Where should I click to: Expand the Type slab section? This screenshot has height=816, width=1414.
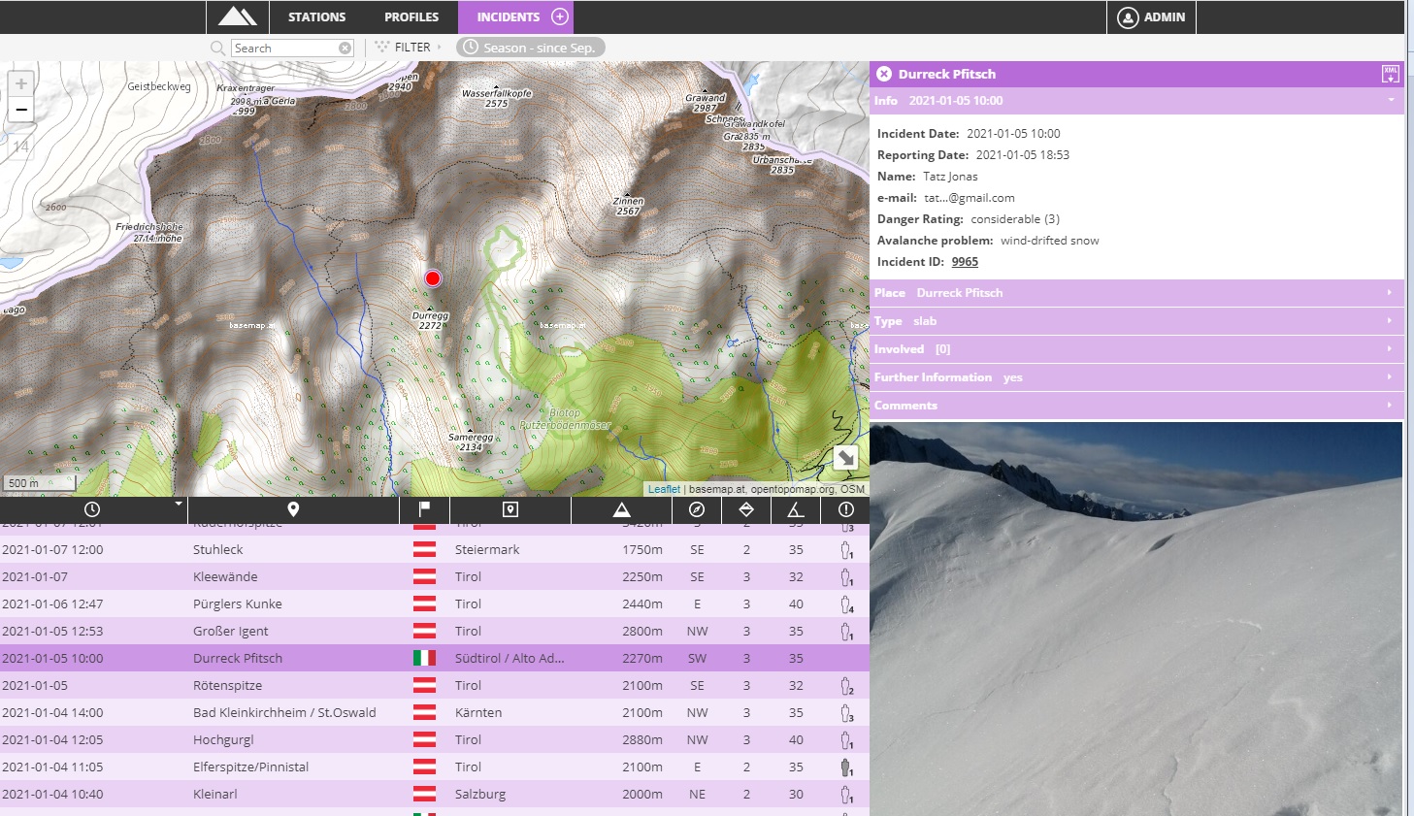(1136, 321)
